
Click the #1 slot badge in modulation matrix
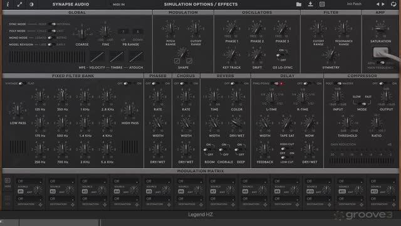pos(21,191)
